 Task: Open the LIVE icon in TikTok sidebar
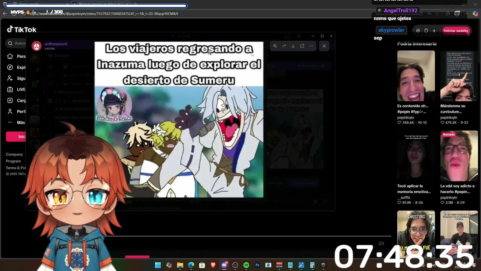(10, 89)
